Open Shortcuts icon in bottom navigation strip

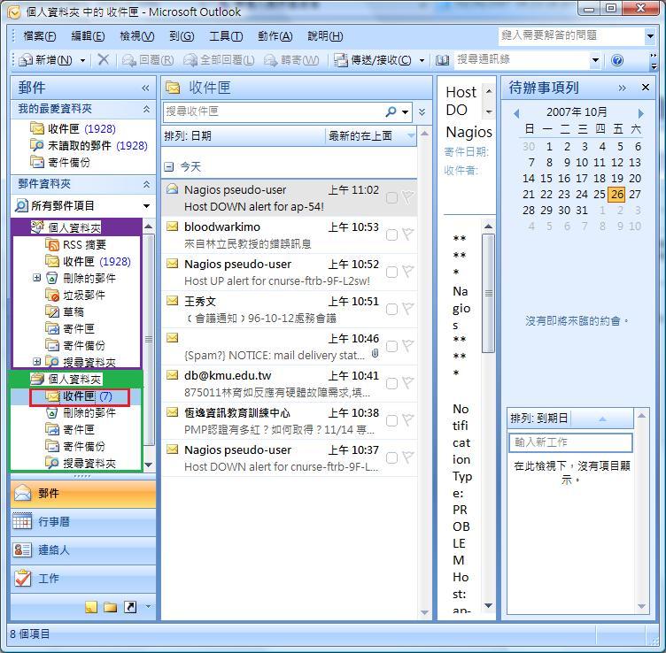(x=130, y=607)
